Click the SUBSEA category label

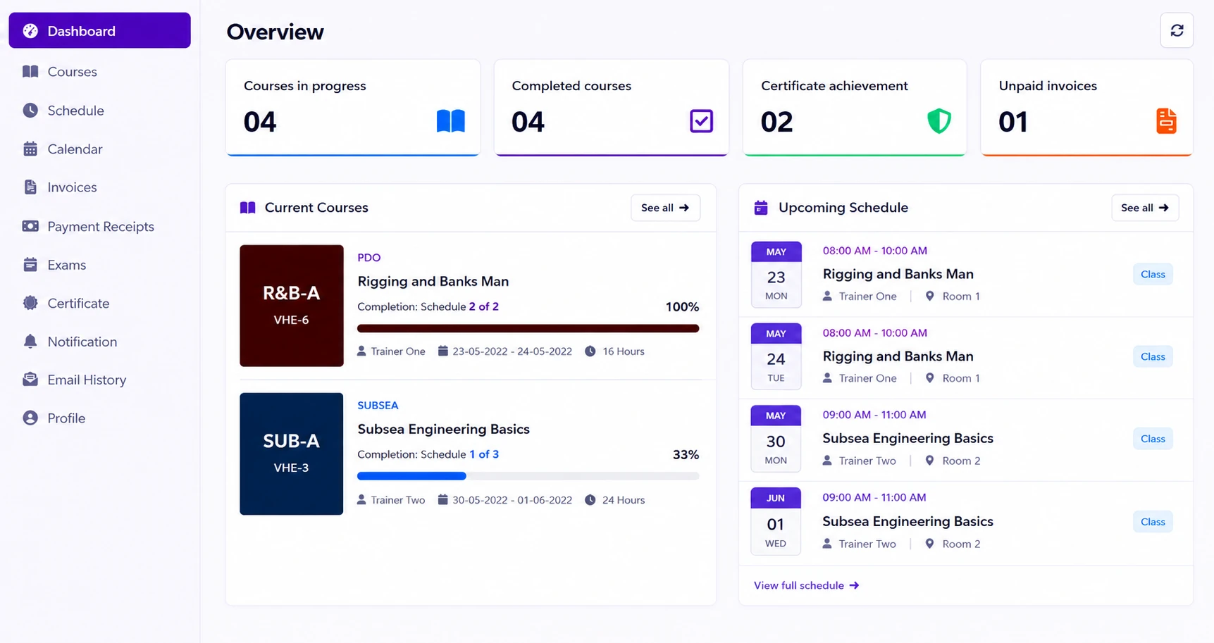pos(378,406)
